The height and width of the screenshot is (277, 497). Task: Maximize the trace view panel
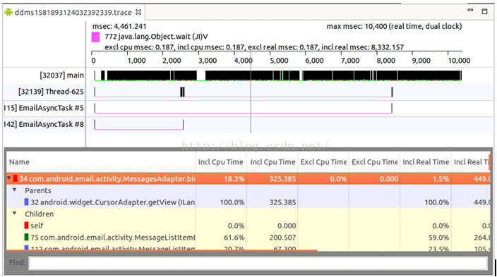484,11
